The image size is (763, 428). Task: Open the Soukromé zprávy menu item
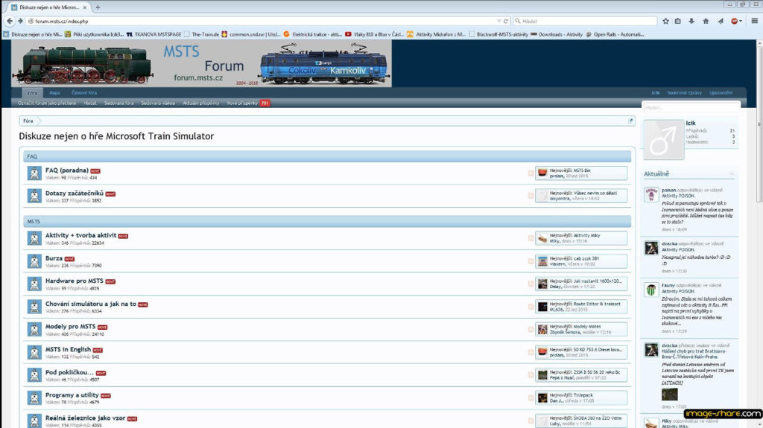(684, 92)
